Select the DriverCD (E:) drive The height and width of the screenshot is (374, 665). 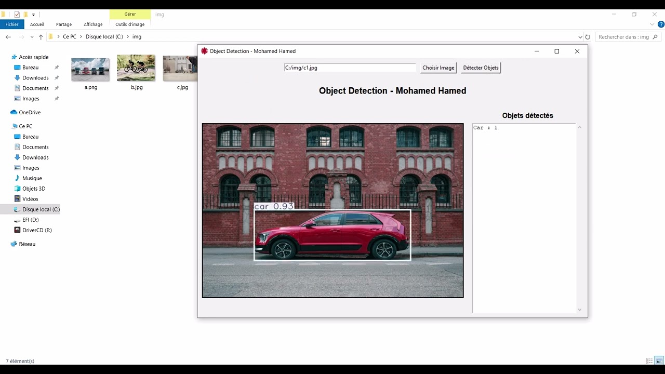click(x=37, y=230)
